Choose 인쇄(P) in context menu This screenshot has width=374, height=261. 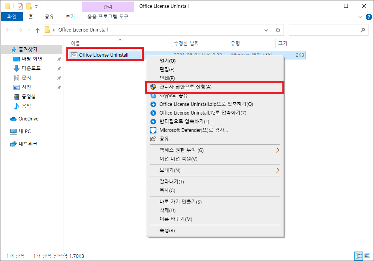pyautogui.click(x=215, y=78)
